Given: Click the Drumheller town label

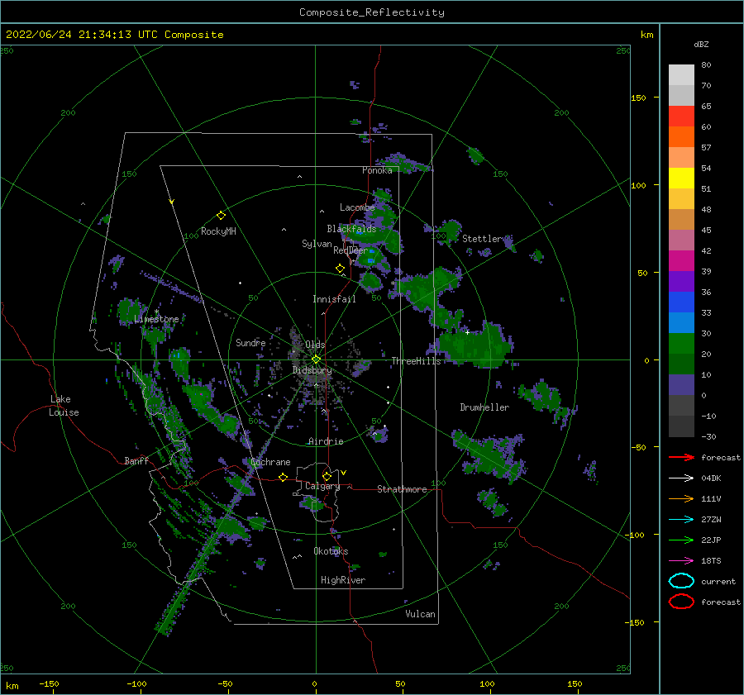Looking at the screenshot, I should (484, 407).
